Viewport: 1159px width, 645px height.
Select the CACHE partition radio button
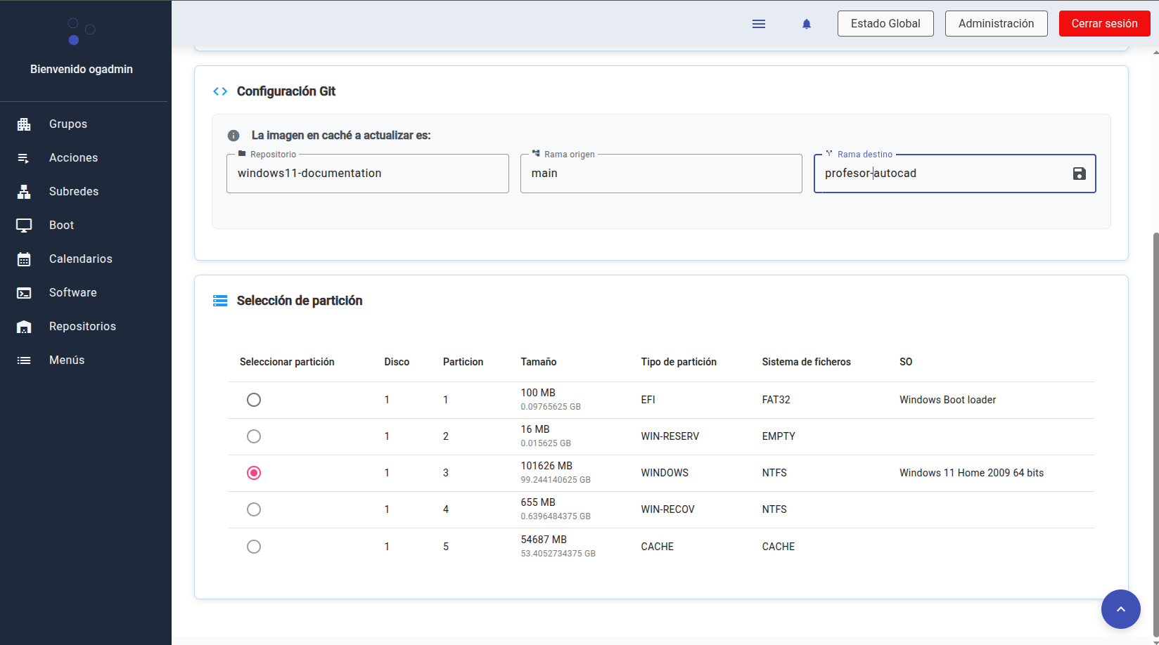254,547
